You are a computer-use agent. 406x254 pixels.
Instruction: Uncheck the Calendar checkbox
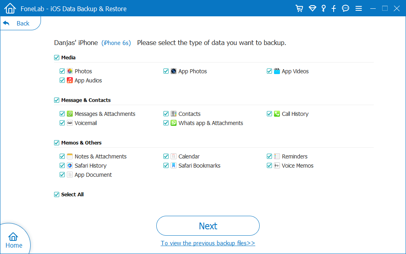166,156
